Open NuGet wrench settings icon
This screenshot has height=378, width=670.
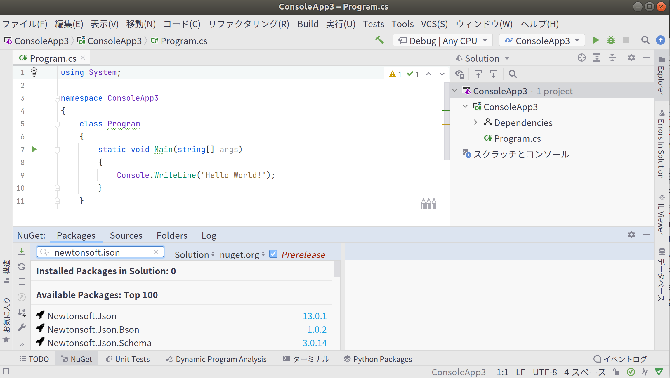[22, 327]
